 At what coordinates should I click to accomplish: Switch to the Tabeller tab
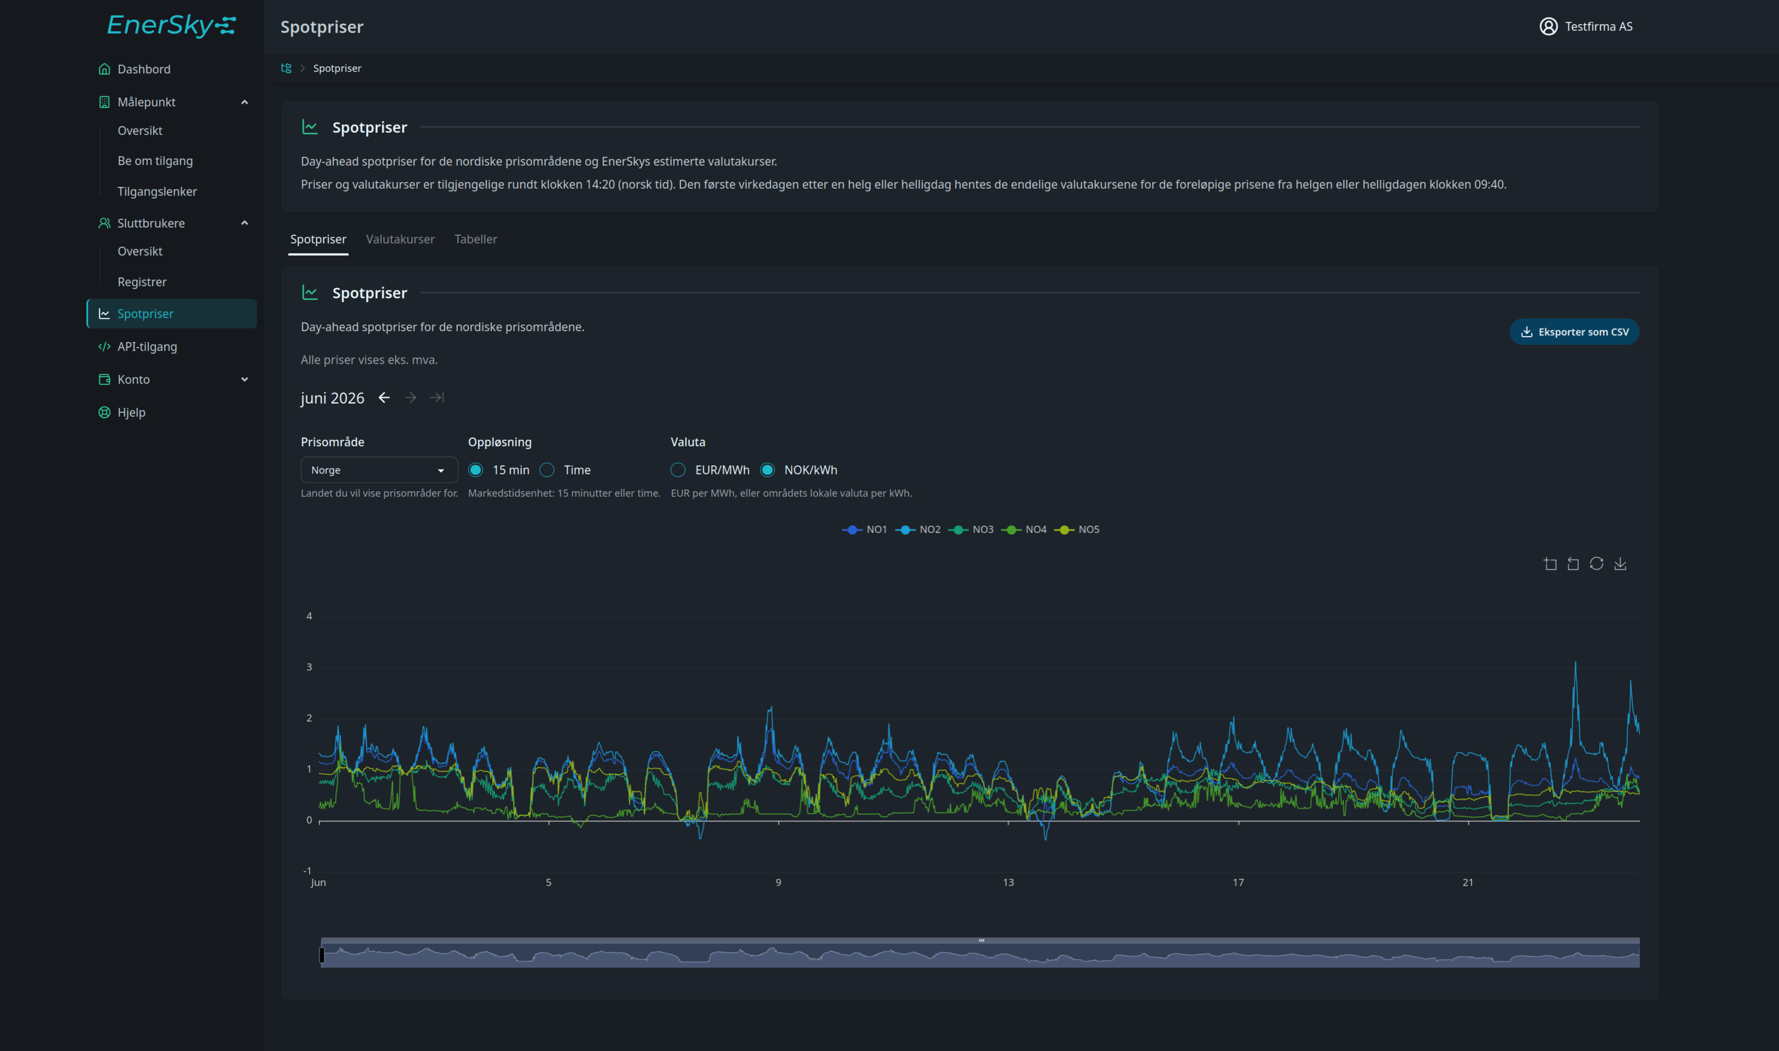coord(475,239)
